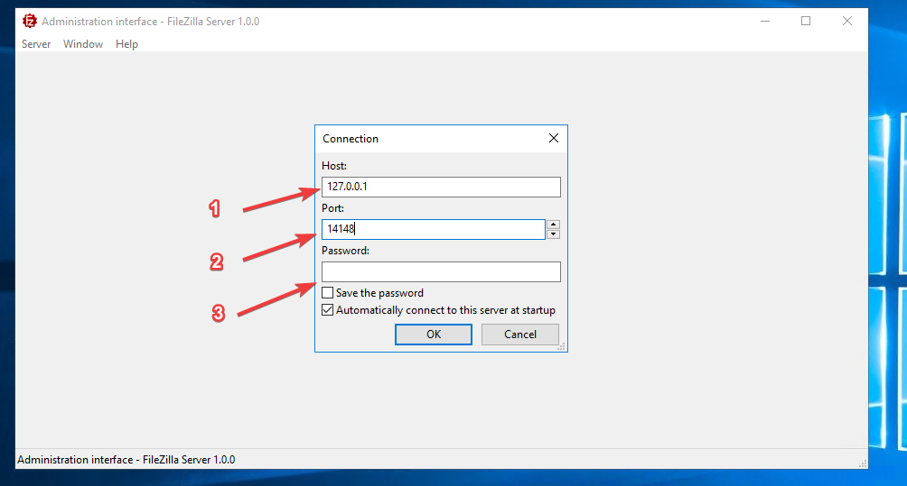Decrease port with the down spinner arrow
907x486 pixels.
554,234
